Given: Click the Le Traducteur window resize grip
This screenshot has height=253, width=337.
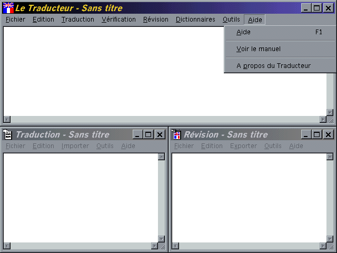Looking at the screenshot, I should coord(330,120).
